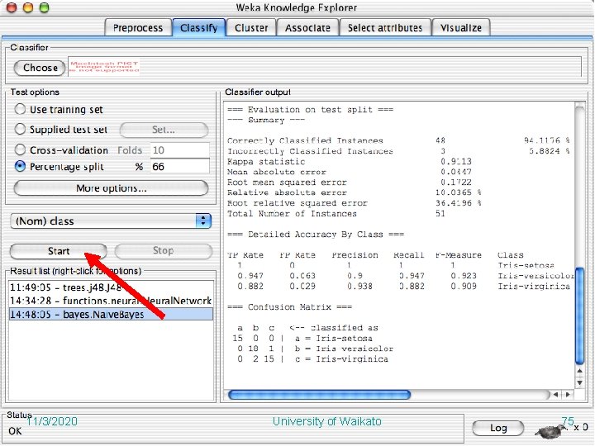Click the Folds value field
The width and height of the screenshot is (595, 446).
180,150
